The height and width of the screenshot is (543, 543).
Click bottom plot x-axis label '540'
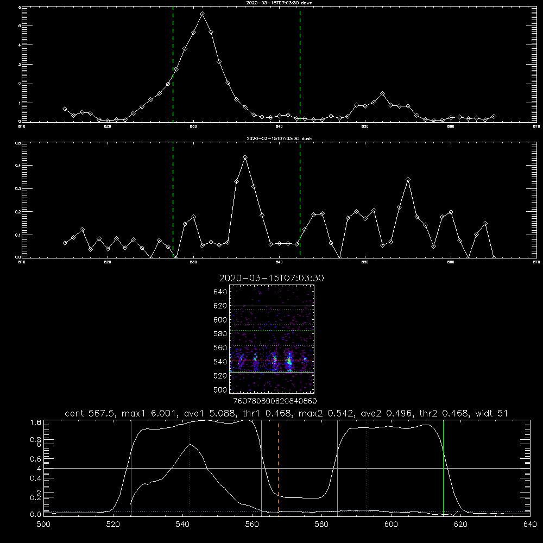click(x=182, y=525)
